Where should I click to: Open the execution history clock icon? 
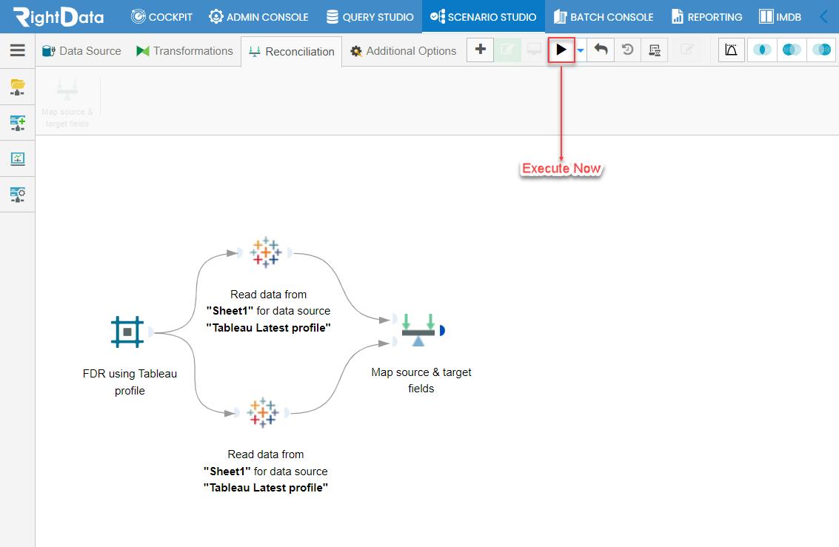(627, 50)
